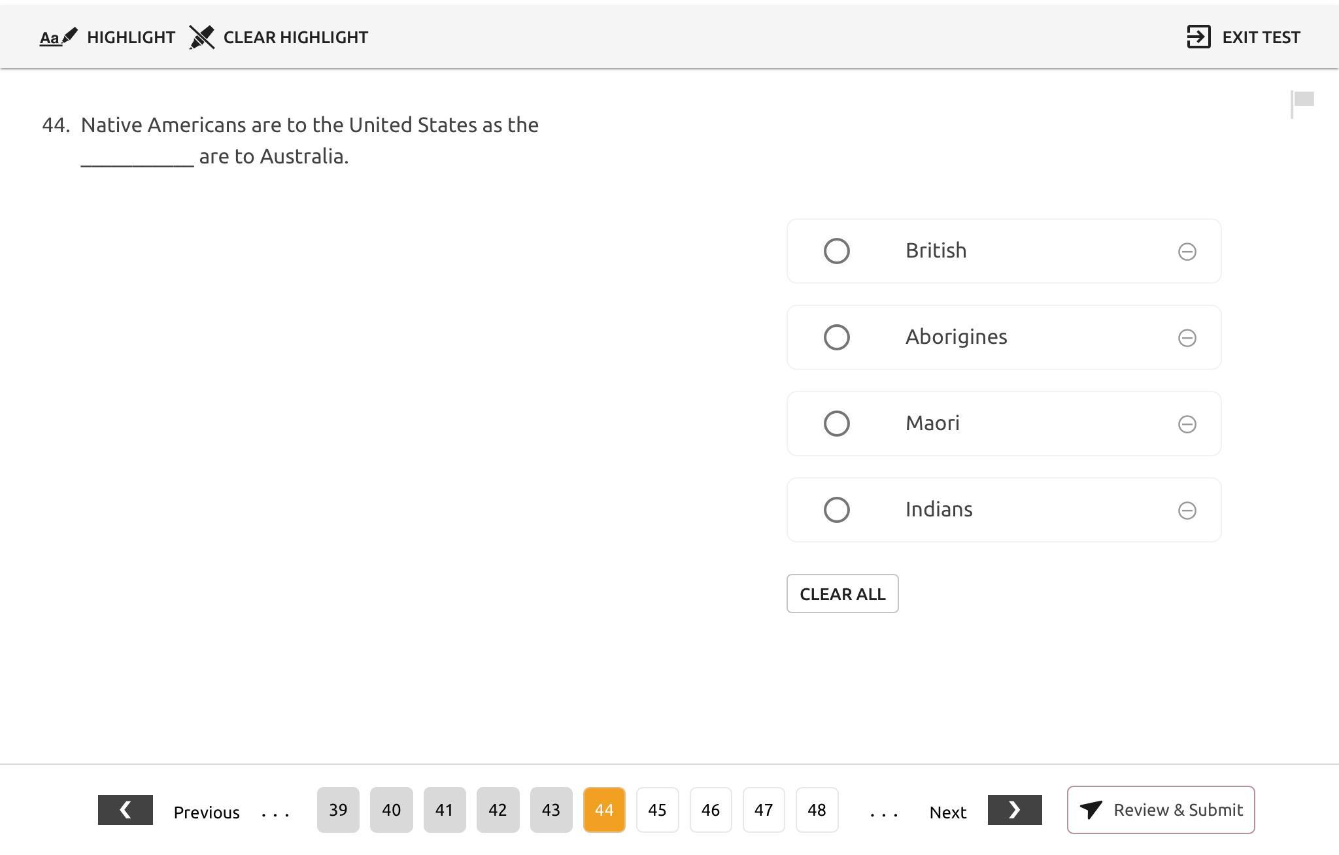
Task: Select the British radio button
Action: click(x=836, y=251)
